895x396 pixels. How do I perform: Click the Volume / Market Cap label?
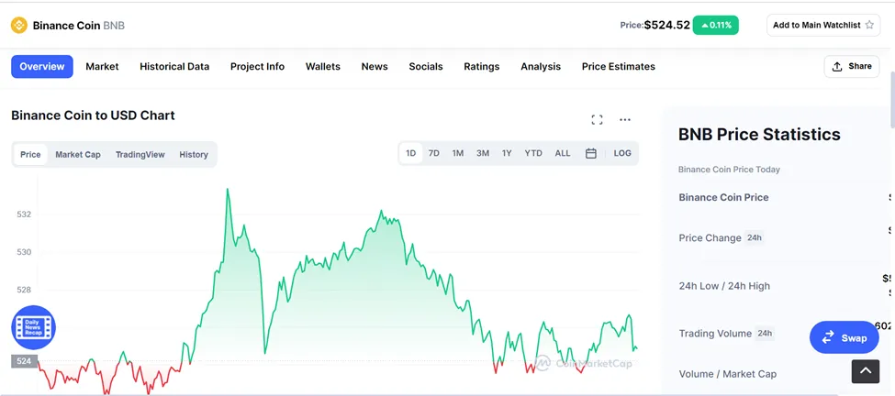[x=728, y=374]
